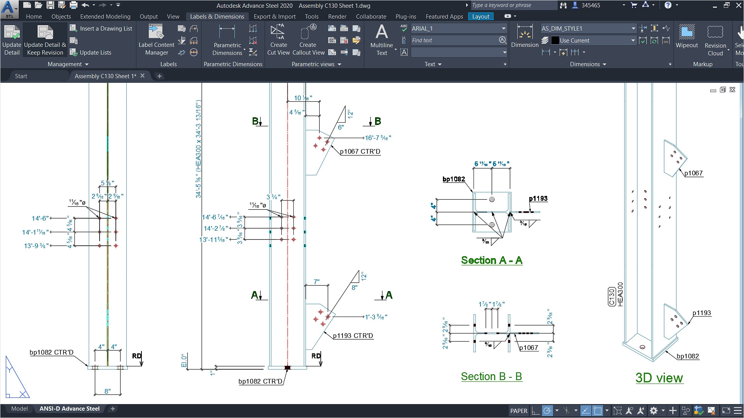
Task: Click the Clean Screen icon
Action: [x=726, y=411]
